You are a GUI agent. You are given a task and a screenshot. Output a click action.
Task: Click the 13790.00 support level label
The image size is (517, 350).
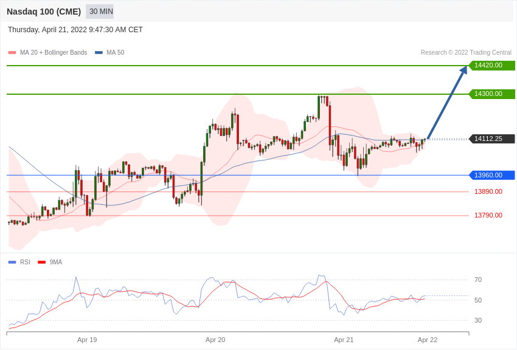point(488,215)
